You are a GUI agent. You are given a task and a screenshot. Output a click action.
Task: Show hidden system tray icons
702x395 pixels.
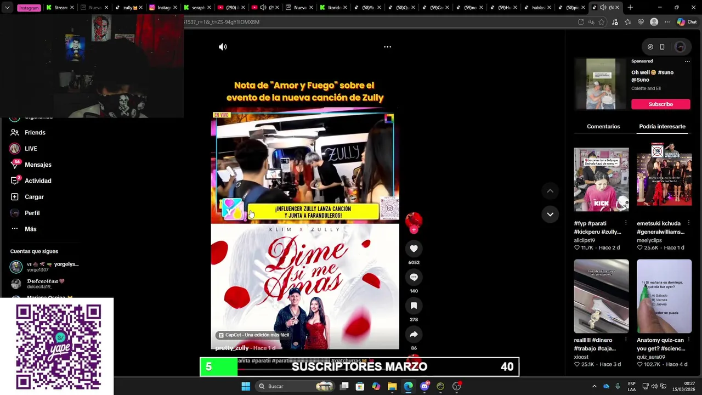point(595,386)
